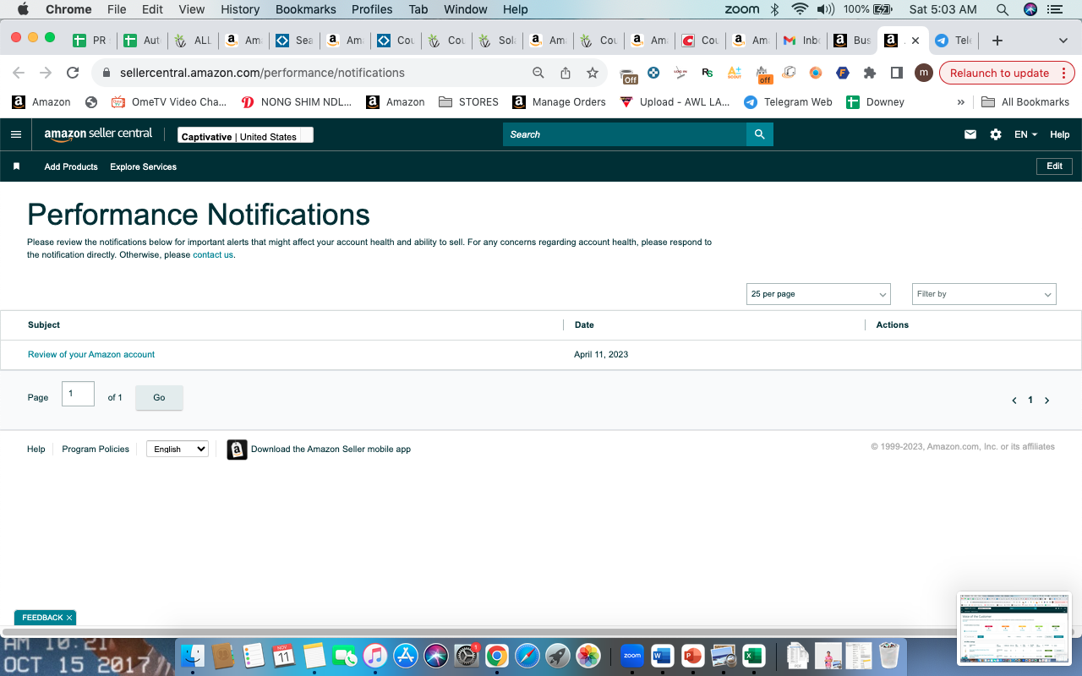
Task: Click the bookmark flag icon
Action: [x=16, y=166]
